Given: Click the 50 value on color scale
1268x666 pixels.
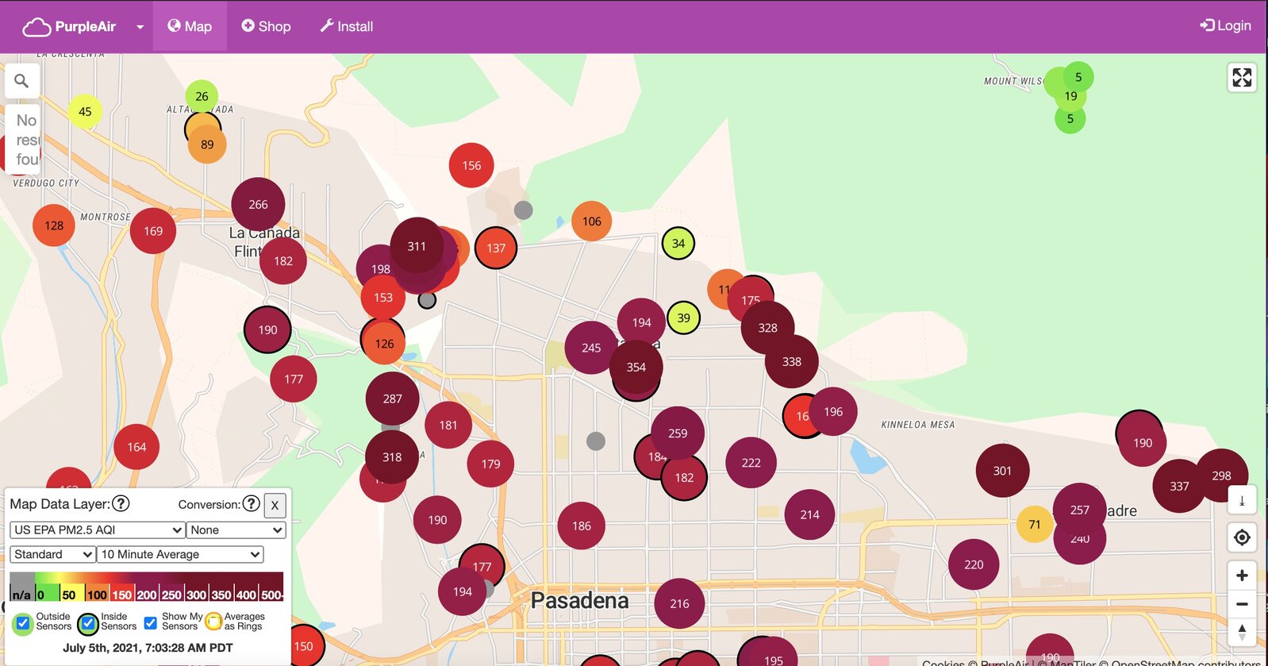Looking at the screenshot, I should (69, 595).
